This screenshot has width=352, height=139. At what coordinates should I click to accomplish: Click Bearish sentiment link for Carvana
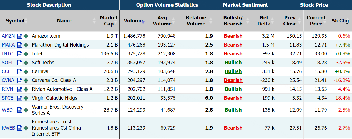tap(233, 80)
